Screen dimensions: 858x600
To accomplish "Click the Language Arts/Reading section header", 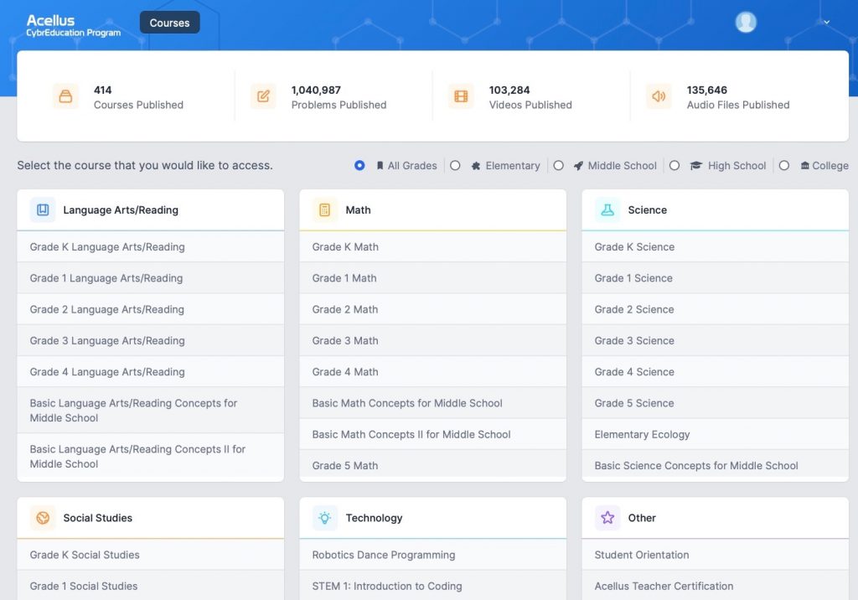I will tap(151, 209).
